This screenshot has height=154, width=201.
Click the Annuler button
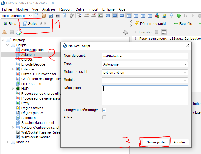(x=179, y=142)
